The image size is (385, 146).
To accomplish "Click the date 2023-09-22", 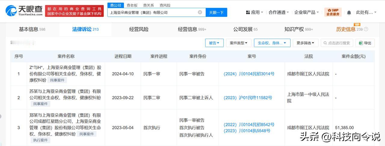I will 123,98.
